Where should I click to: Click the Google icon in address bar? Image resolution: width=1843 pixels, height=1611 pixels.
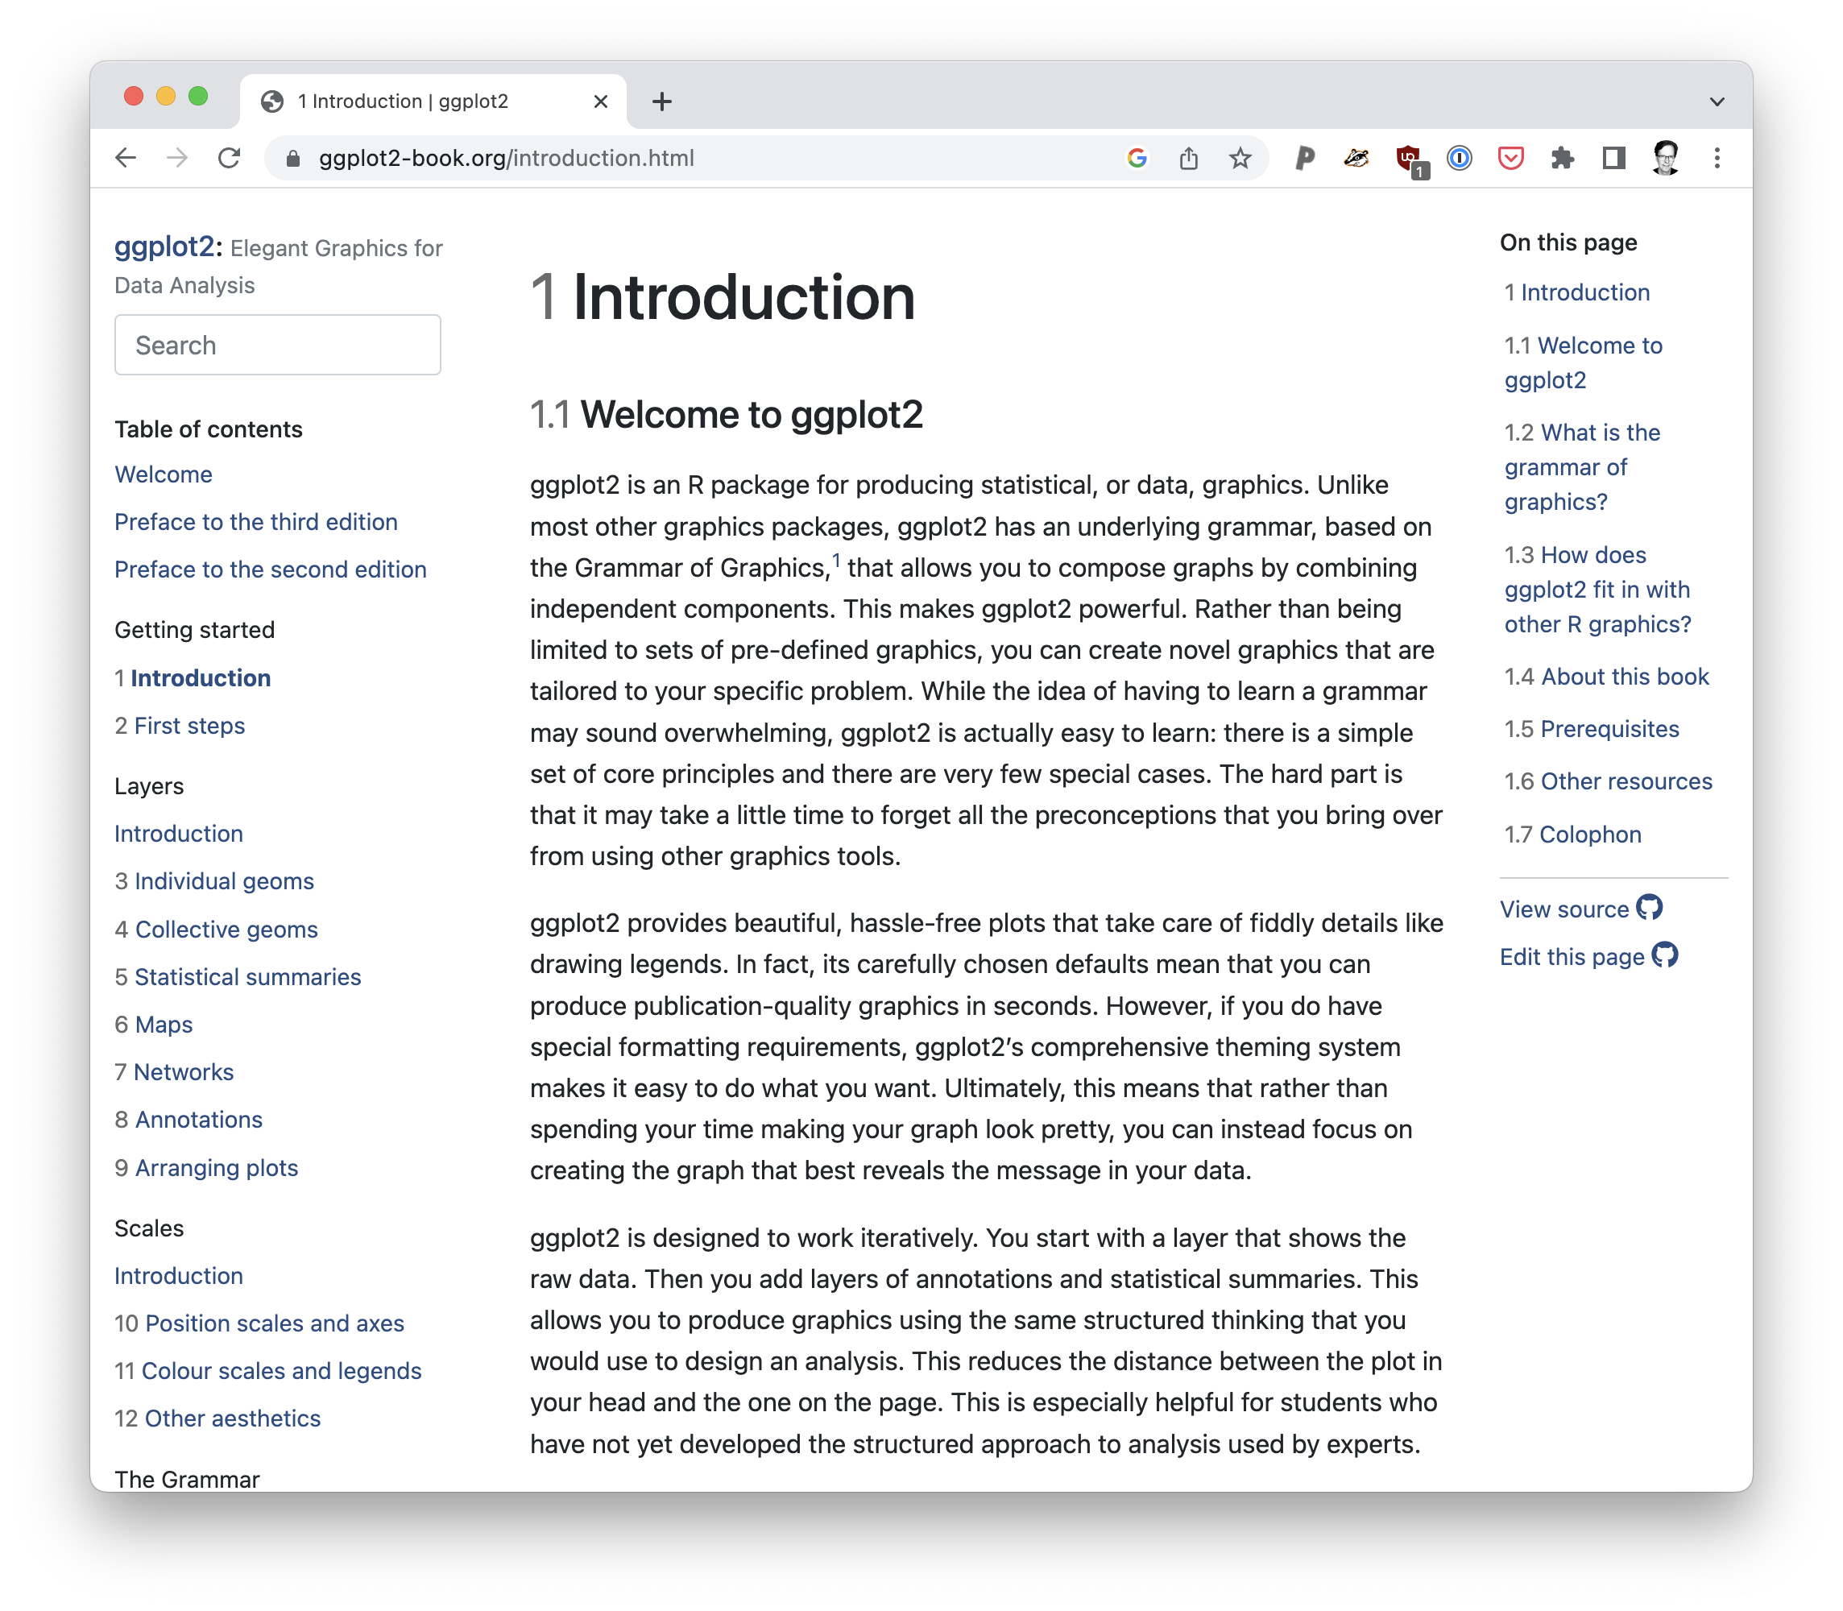click(x=1137, y=158)
